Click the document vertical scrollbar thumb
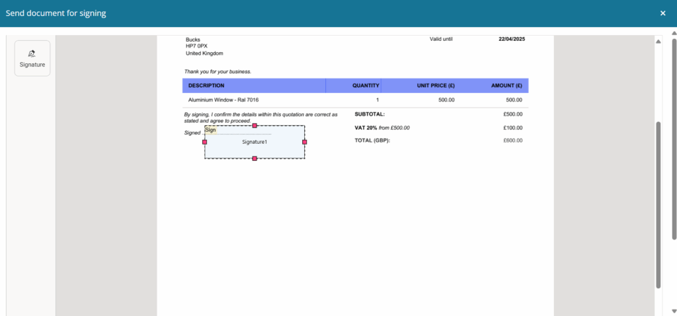The image size is (677, 316). click(x=658, y=205)
